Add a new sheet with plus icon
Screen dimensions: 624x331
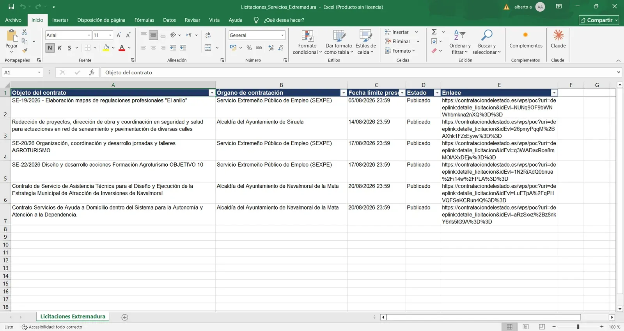(125, 317)
